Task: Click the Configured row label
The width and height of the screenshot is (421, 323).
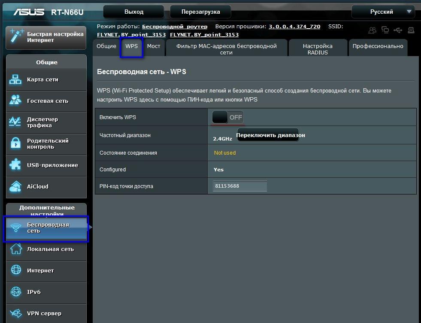Action: (x=112, y=169)
